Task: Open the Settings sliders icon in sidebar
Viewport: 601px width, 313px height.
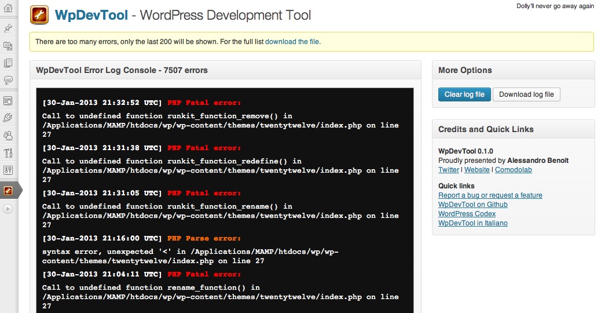Action: tap(8, 170)
